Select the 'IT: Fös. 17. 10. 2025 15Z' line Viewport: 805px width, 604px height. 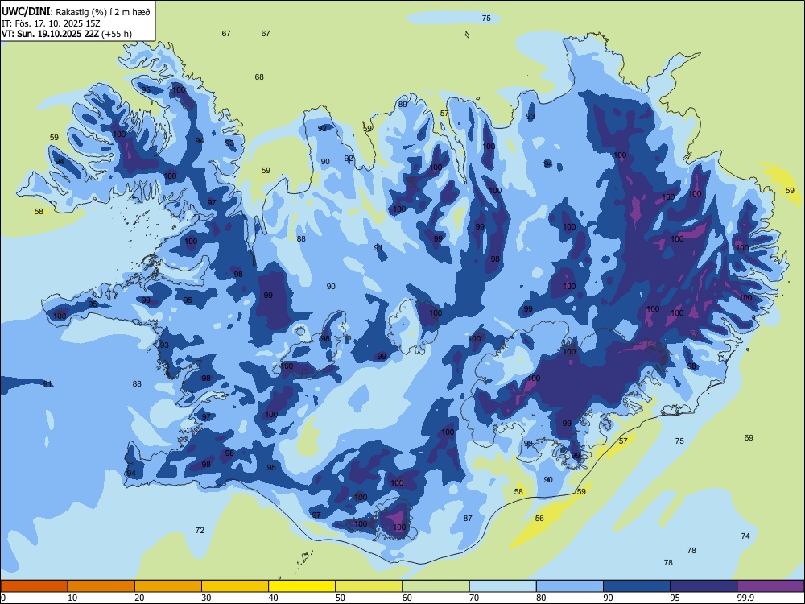[x=51, y=23]
